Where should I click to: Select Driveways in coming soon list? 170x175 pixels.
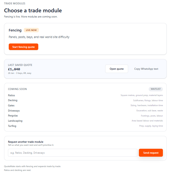[x=14, y=111]
